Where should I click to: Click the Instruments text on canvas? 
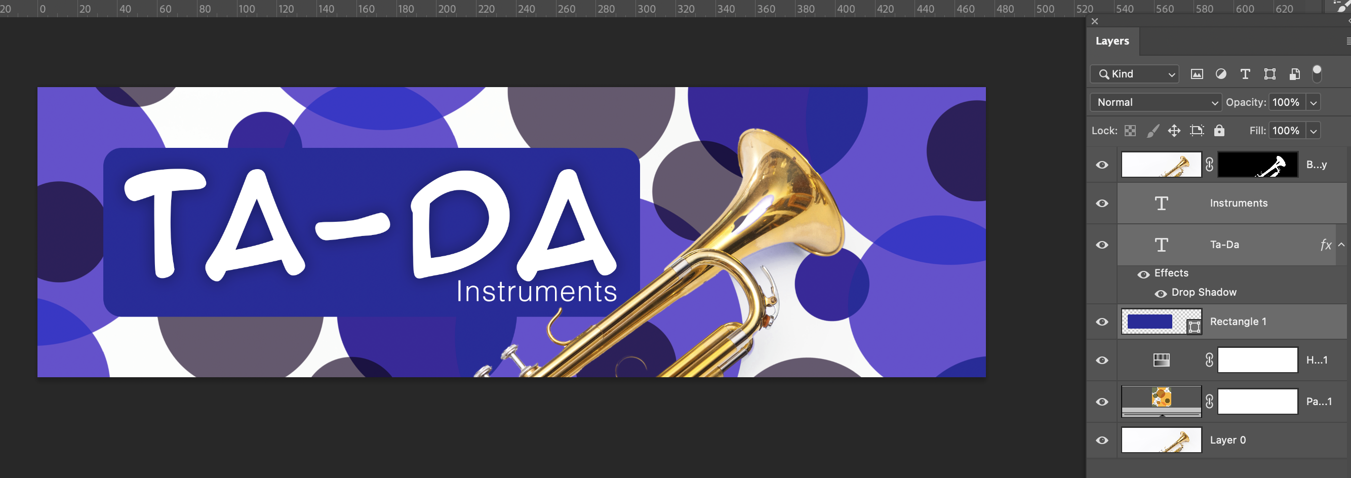(x=537, y=291)
